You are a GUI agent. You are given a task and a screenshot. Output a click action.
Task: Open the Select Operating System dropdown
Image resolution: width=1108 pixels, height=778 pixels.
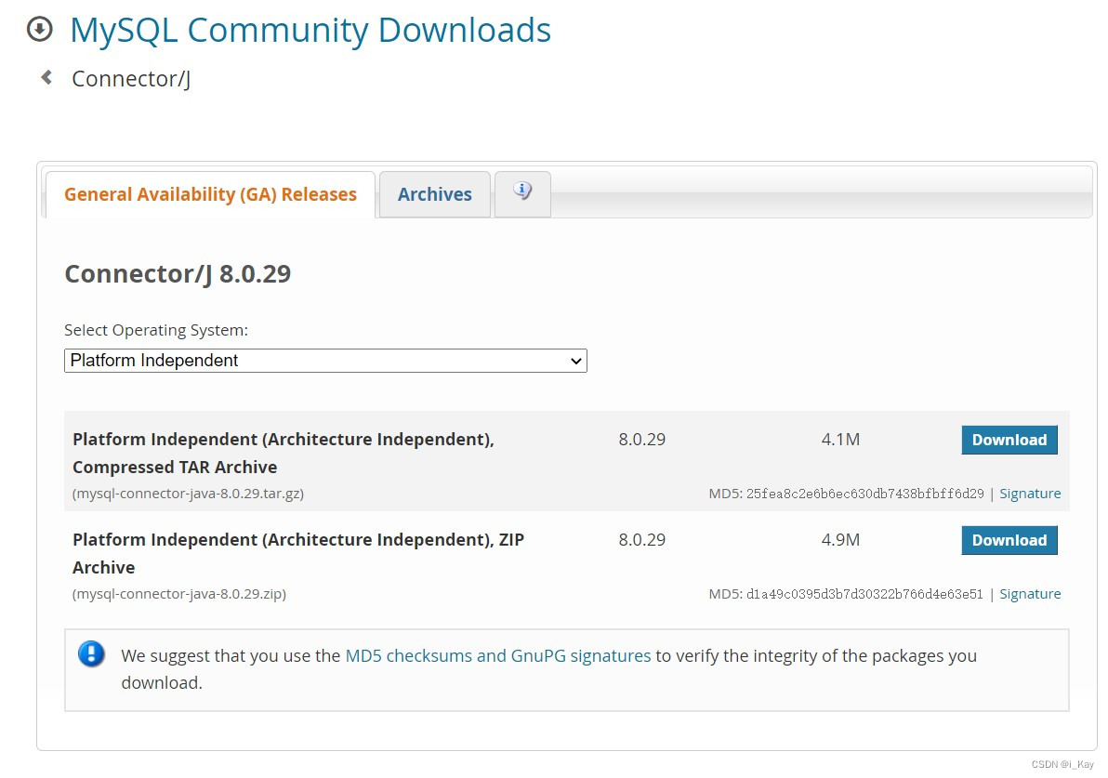[325, 361]
